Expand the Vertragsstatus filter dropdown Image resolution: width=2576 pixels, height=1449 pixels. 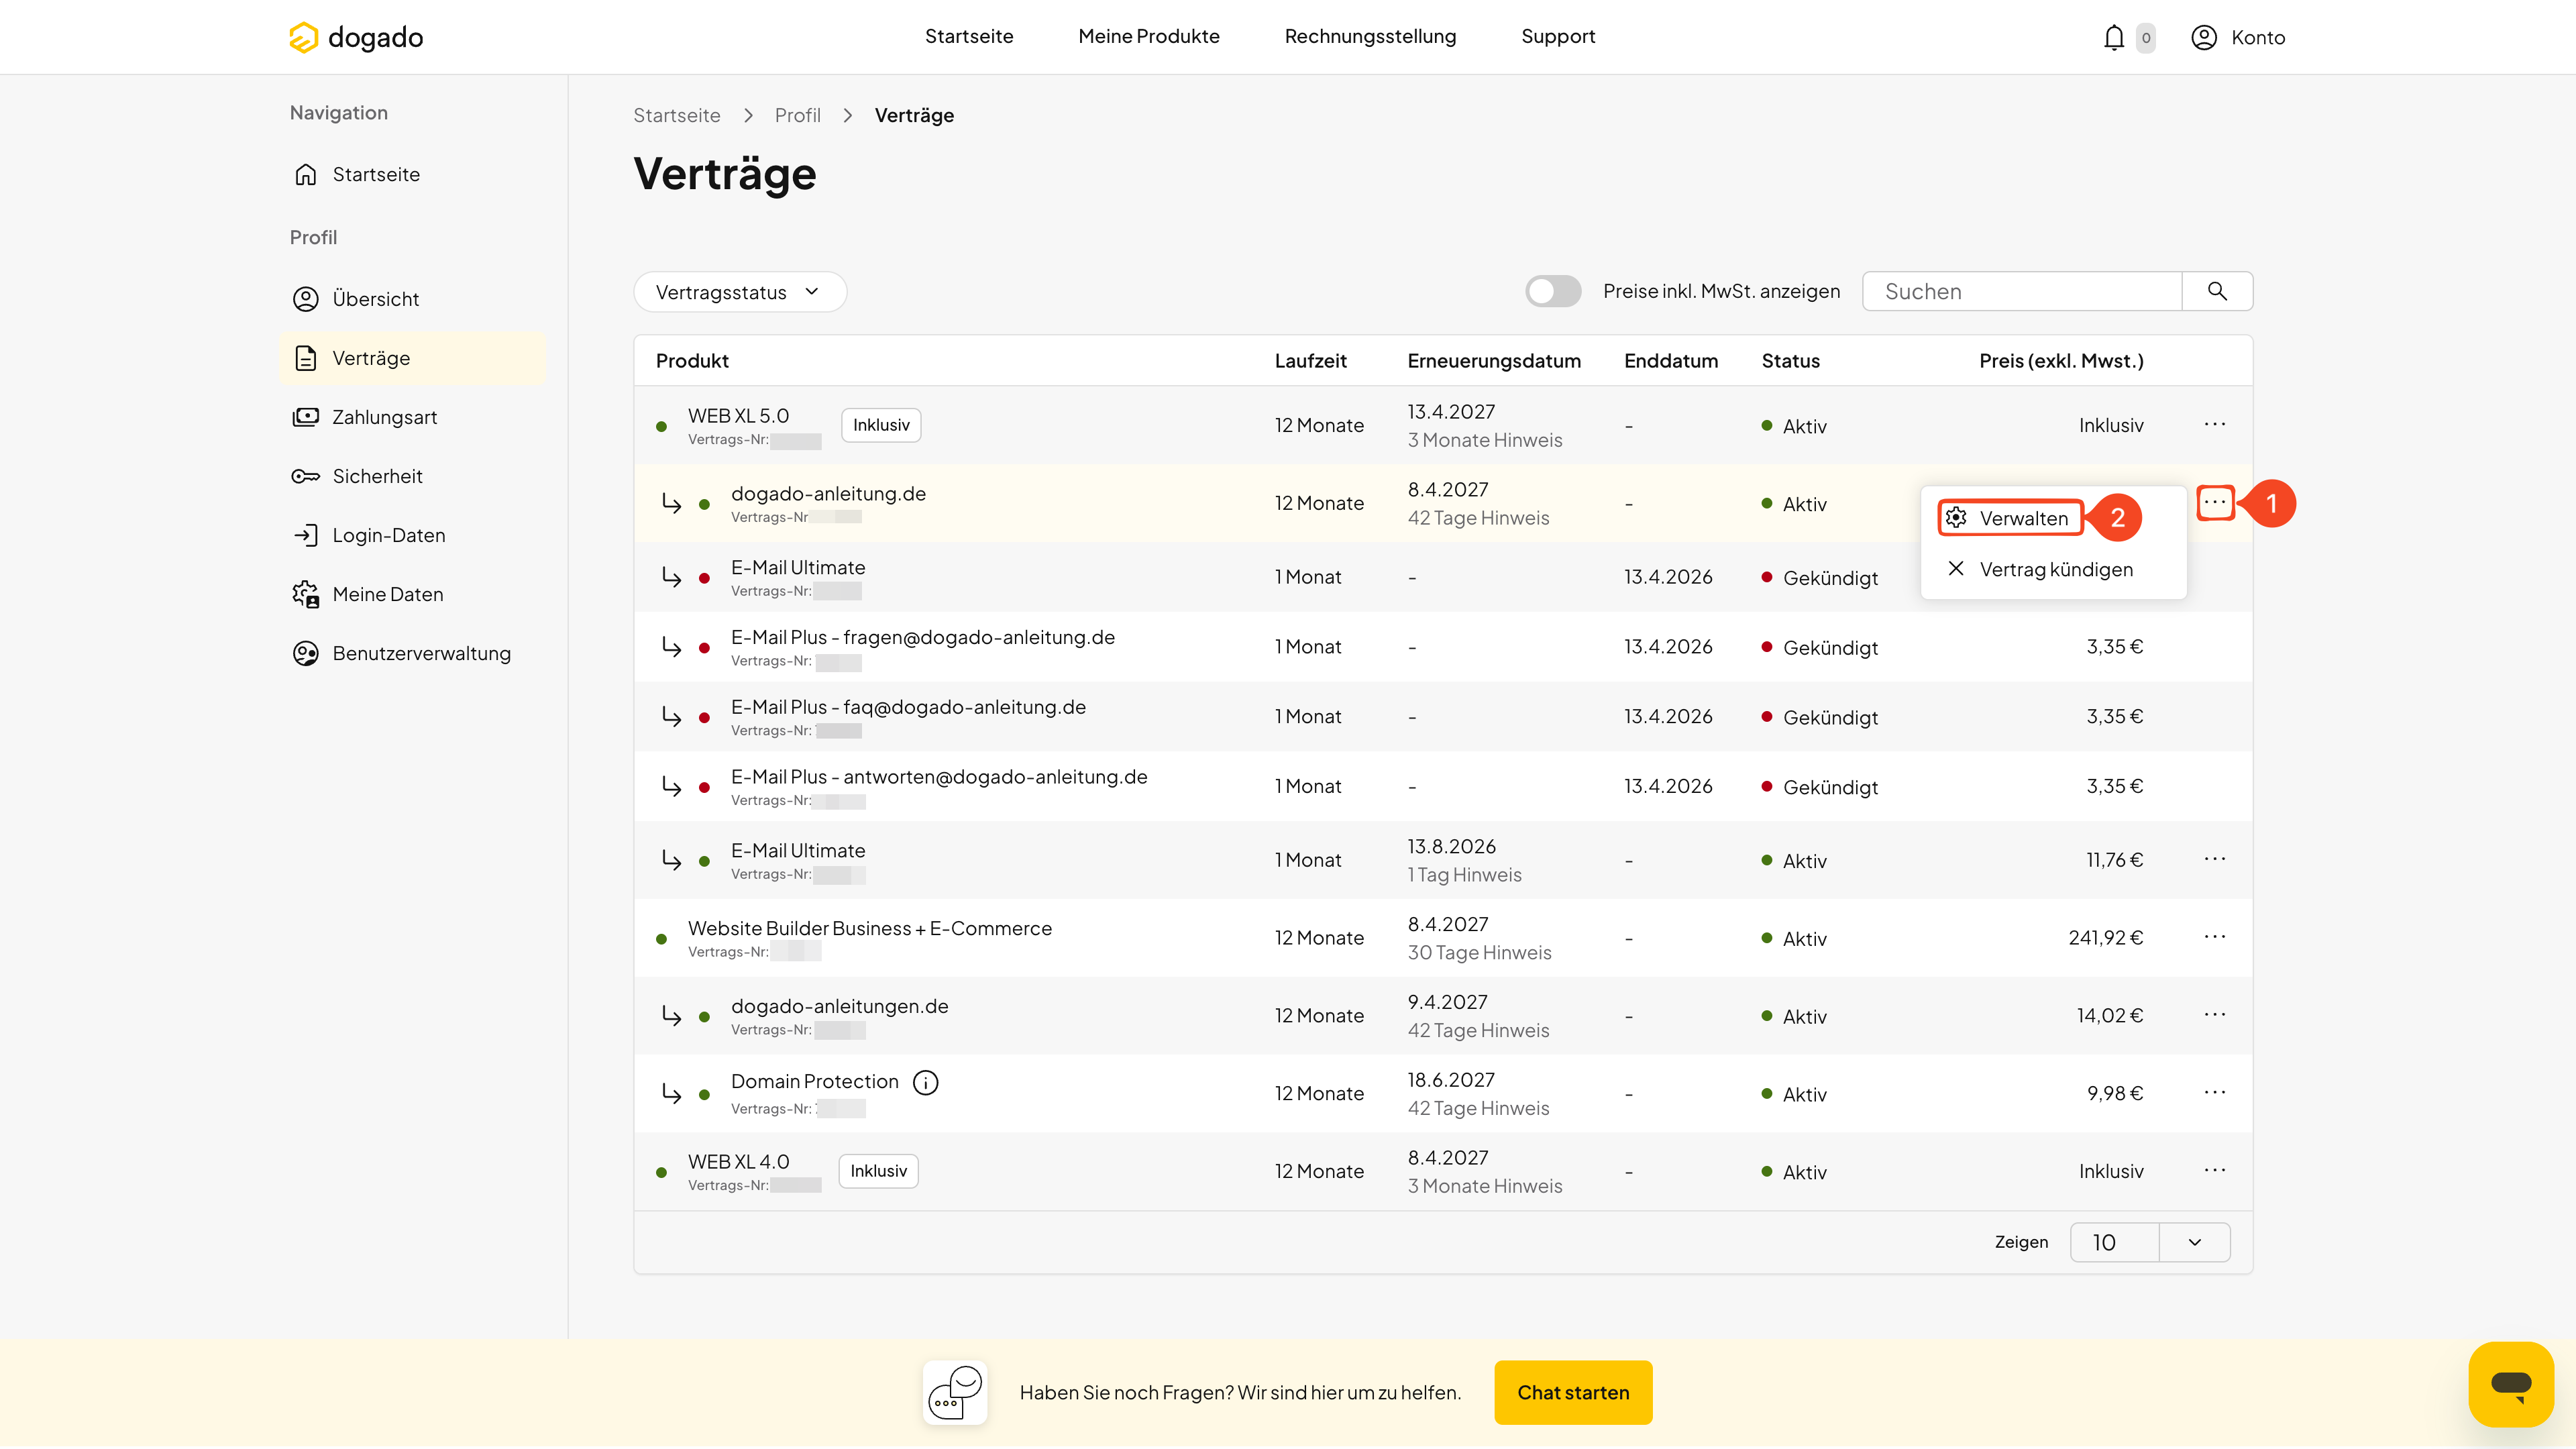coord(740,292)
